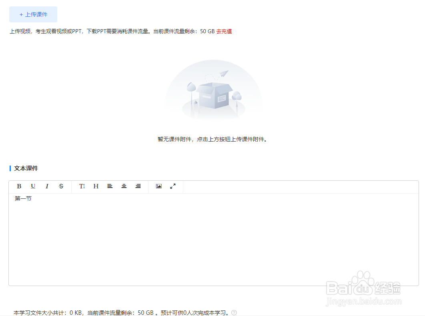Insert an image into the text courseware

click(x=158, y=186)
